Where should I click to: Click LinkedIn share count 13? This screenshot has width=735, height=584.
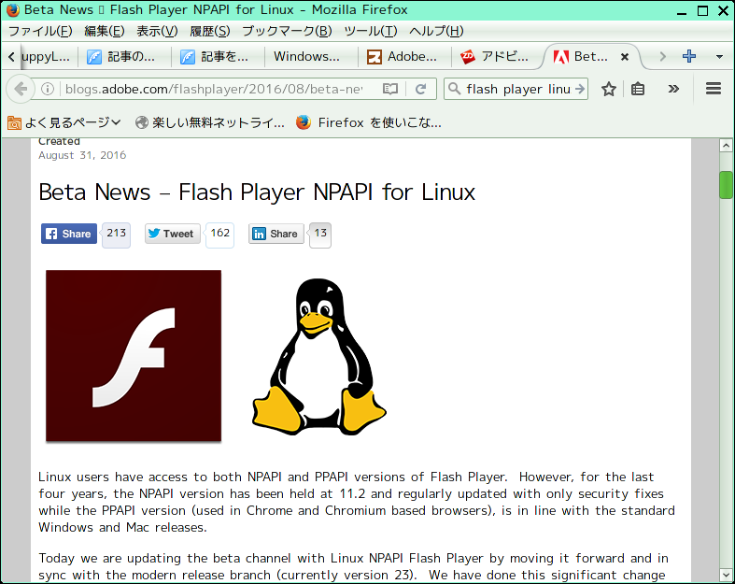coord(320,234)
